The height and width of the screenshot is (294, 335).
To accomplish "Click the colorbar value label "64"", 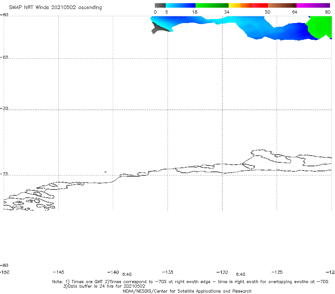I will point(295,12).
